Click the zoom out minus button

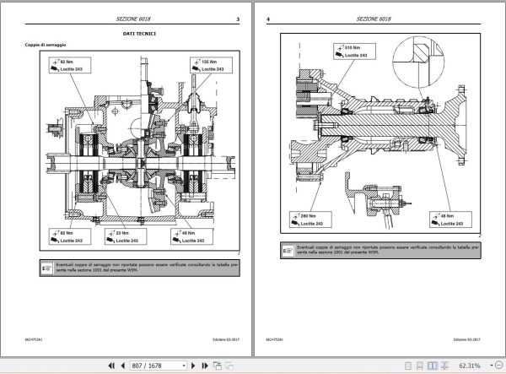[x=499, y=366]
